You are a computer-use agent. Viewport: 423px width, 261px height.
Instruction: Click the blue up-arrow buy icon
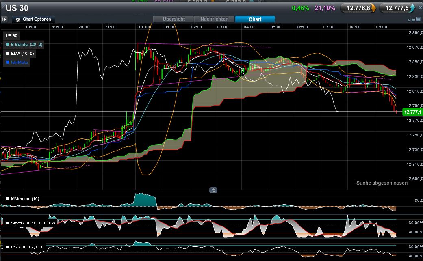click(412, 8)
